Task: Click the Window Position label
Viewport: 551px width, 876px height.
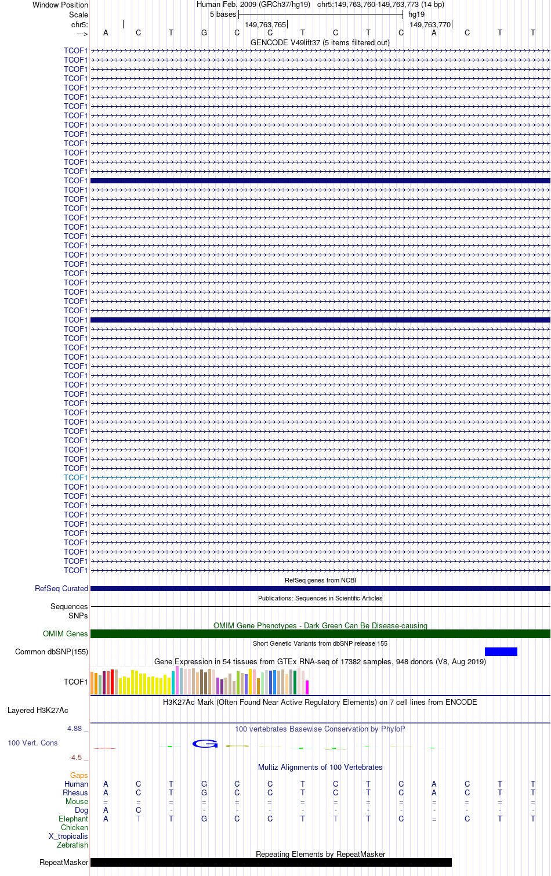Action: pyautogui.click(x=60, y=5)
